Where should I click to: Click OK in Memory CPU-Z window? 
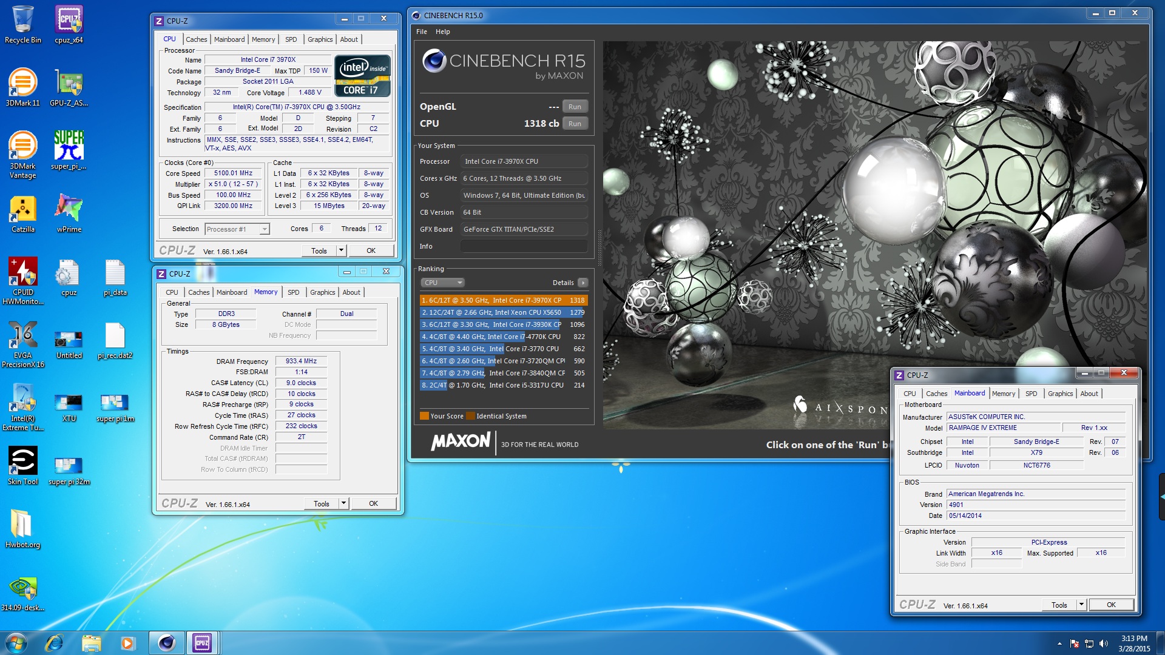pyautogui.click(x=373, y=503)
